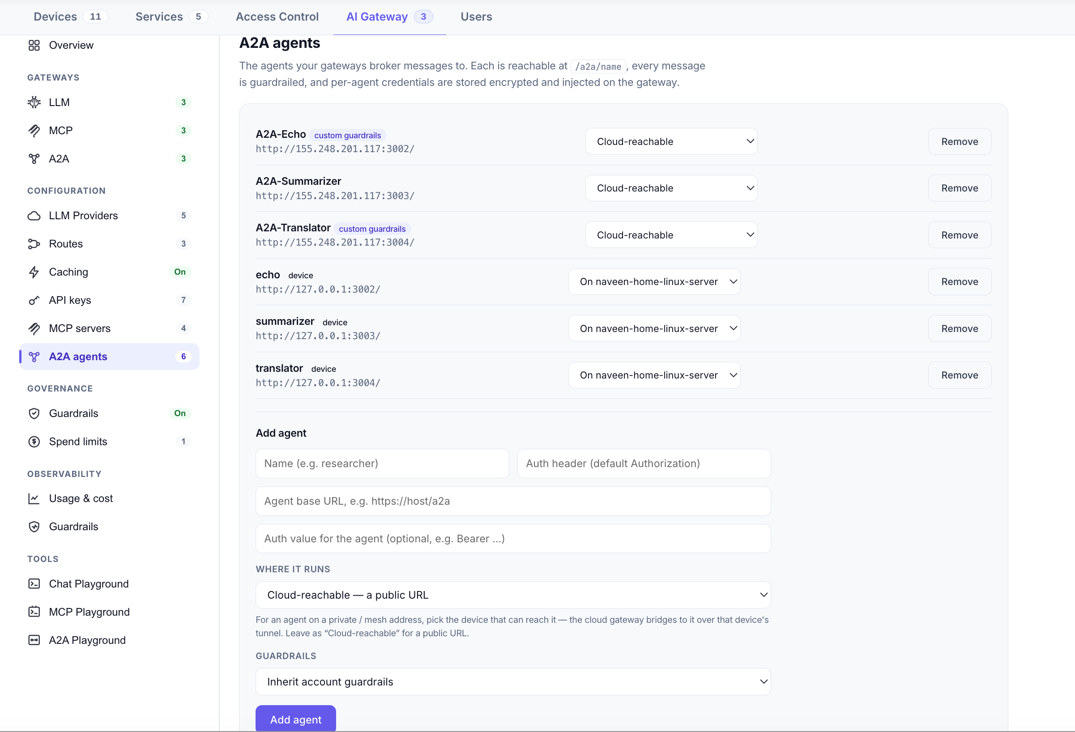This screenshot has width=1075, height=732.
Task: Click the Routes branching icon
Action: point(34,244)
